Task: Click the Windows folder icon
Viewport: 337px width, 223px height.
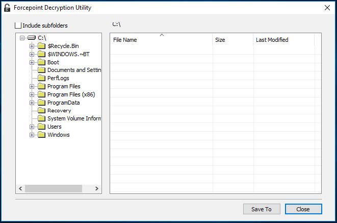Action: tap(42, 135)
